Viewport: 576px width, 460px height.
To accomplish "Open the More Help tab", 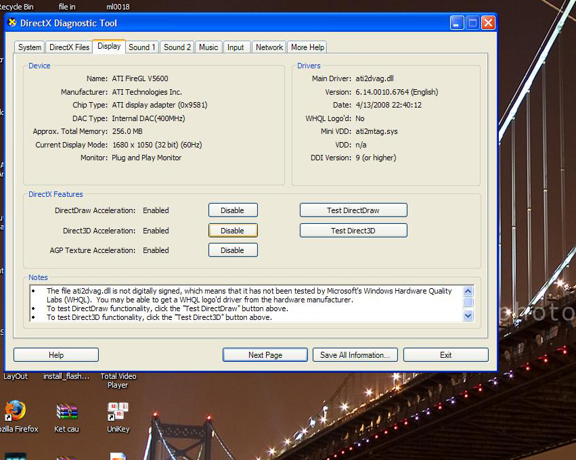I will (x=307, y=47).
